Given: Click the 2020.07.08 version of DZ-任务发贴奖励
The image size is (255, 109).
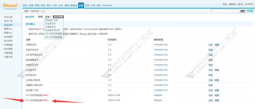Looking at the screenshot, I should coord(114,95).
